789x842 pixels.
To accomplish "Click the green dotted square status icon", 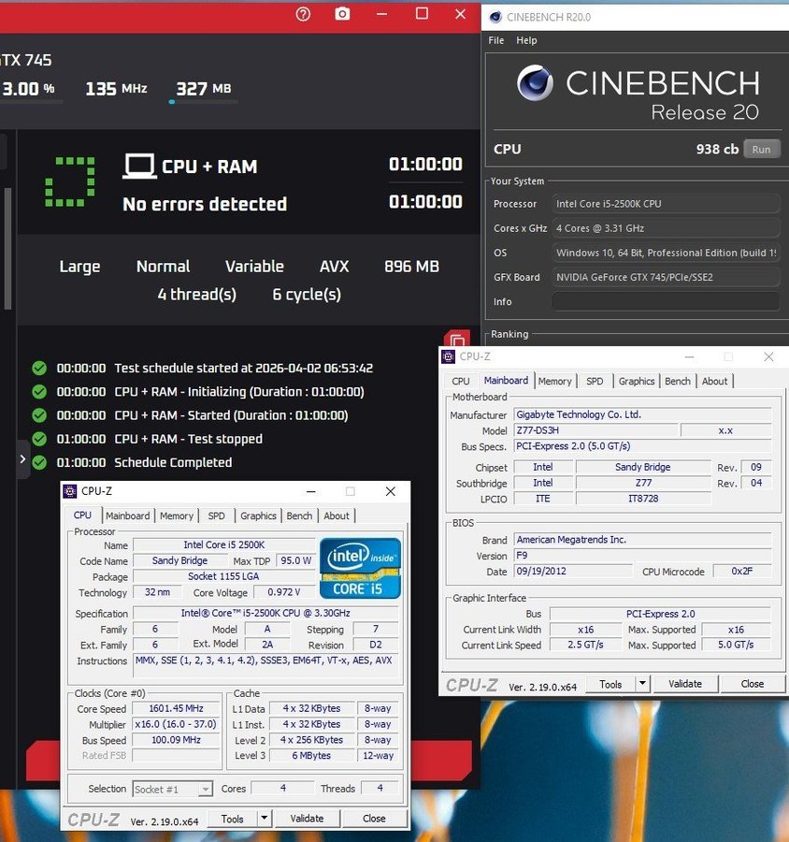I will pos(70,181).
